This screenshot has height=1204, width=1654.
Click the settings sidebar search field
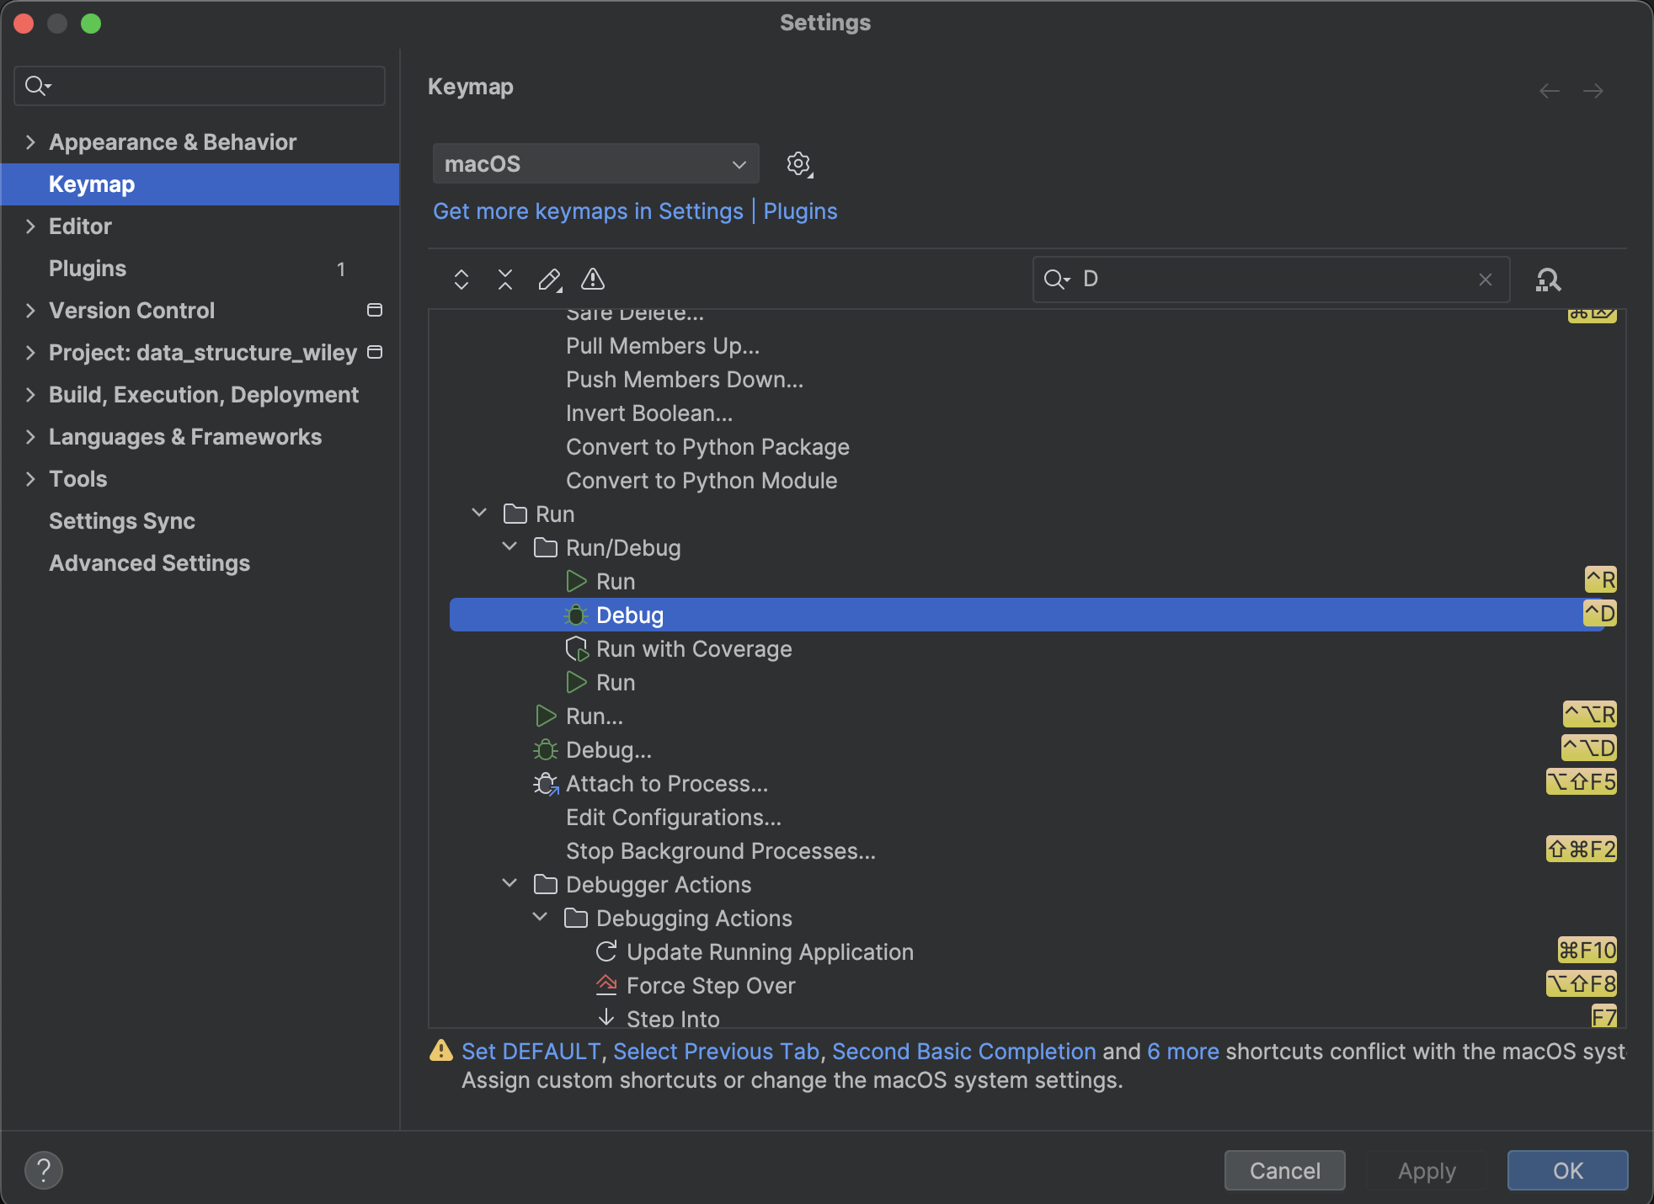(x=211, y=86)
